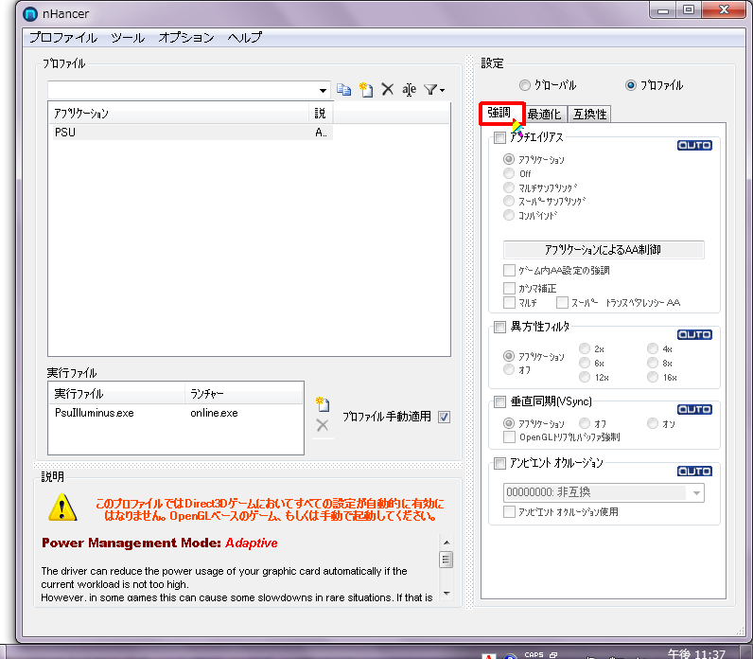Tick the スーパー transparency AA checkbox
Viewport: 753px width, 659px height.
[562, 303]
